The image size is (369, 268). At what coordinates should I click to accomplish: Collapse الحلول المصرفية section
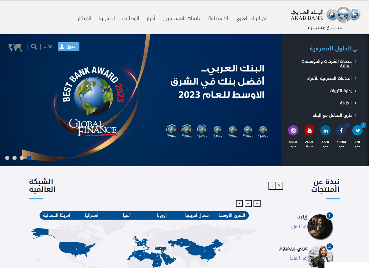pyautogui.click(x=333, y=49)
